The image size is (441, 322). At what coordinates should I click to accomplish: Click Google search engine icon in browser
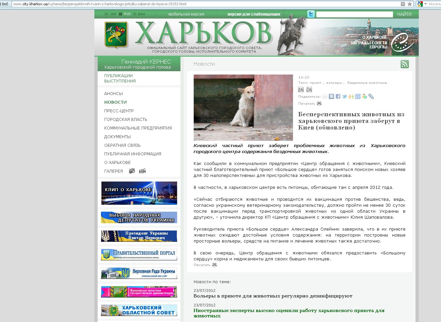[420, 4]
